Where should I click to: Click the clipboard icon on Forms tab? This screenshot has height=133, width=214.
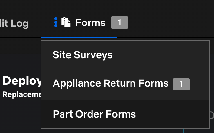66,23
